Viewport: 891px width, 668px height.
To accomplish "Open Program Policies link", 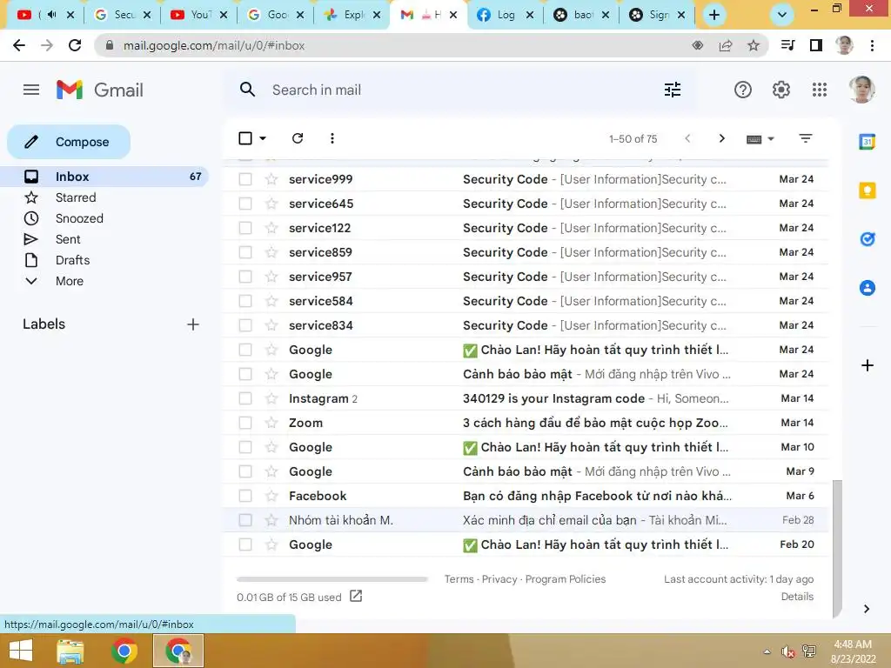I will tap(566, 578).
